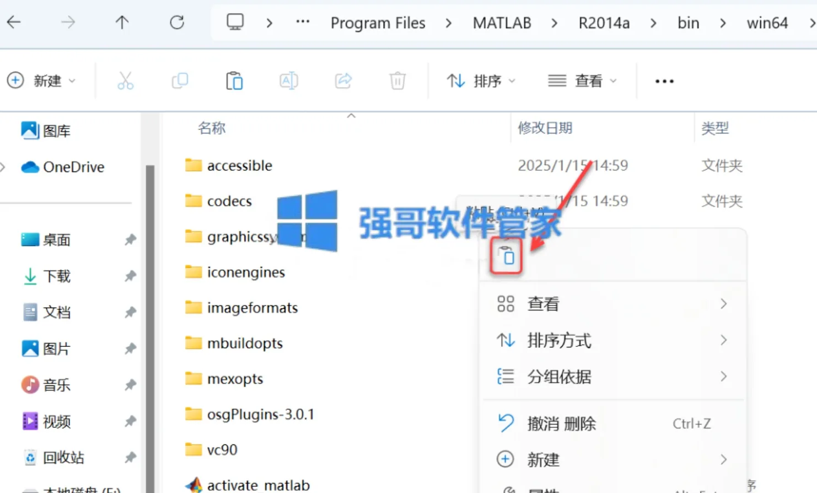Open 新建 submenu in the context menu
This screenshot has width=817, height=493.
[x=612, y=459]
